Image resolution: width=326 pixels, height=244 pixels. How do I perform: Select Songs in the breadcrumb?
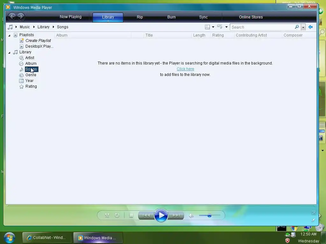pyautogui.click(x=63, y=27)
